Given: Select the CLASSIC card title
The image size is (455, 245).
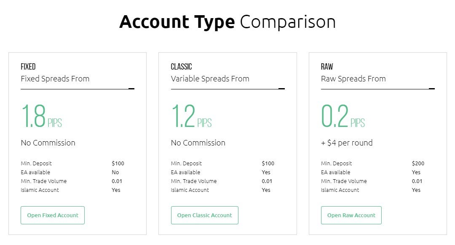Looking at the screenshot, I should coord(181,67).
